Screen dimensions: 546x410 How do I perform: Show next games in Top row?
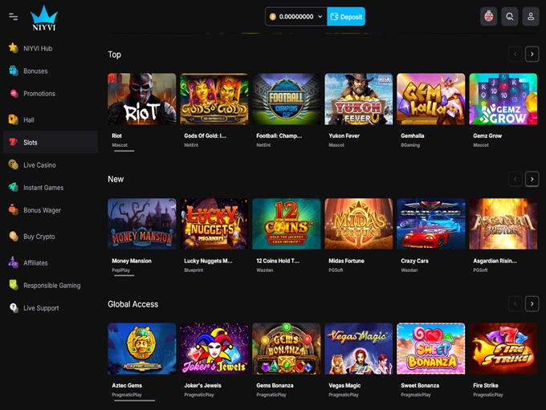pos(532,54)
